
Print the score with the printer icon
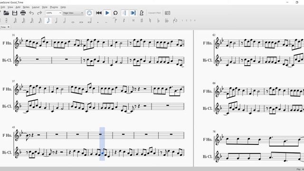[x=23, y=13]
